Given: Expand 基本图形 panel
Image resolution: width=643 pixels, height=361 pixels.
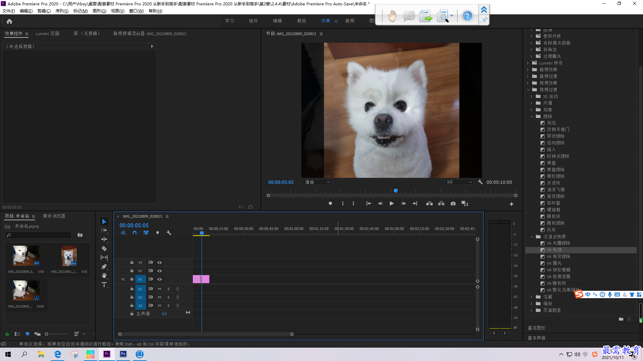Looking at the screenshot, I should point(537,328).
